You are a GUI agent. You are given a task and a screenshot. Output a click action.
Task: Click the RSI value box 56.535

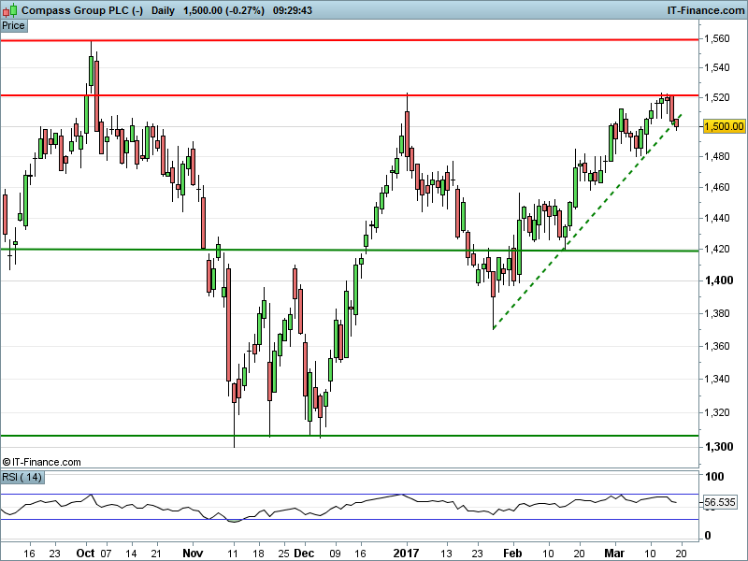coord(720,502)
